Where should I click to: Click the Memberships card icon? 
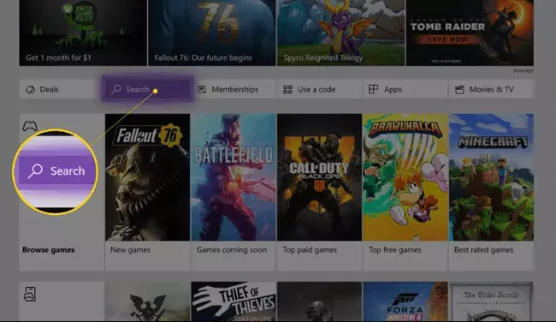202,89
